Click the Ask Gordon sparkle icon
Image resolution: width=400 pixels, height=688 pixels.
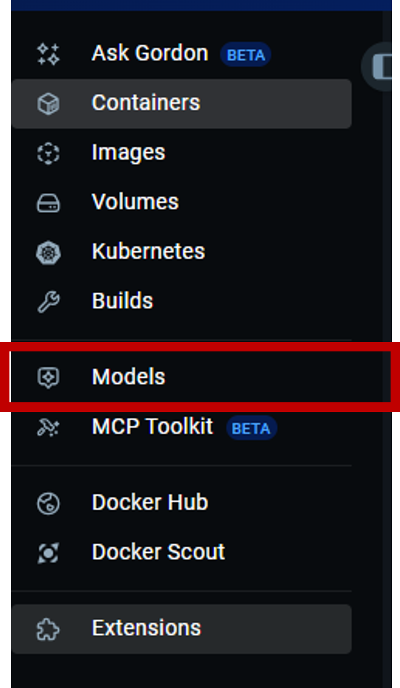point(48,54)
